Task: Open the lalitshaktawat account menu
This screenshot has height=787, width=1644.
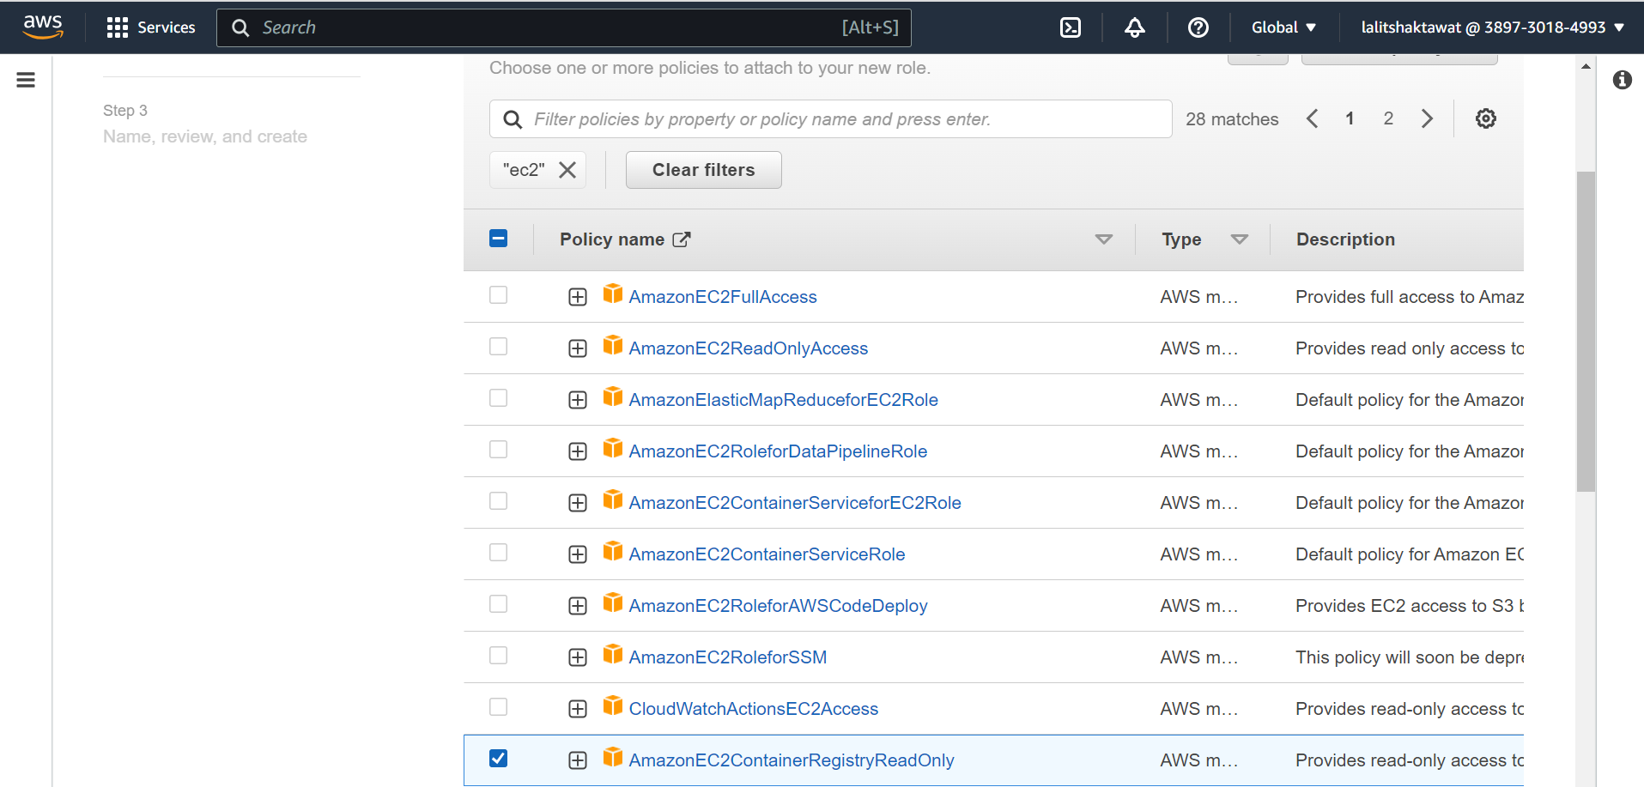Action: click(x=1493, y=27)
